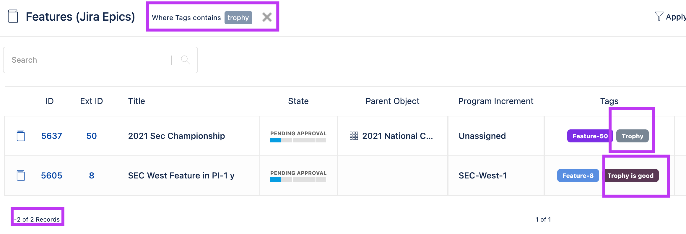Type in the Search field

[x=89, y=60]
